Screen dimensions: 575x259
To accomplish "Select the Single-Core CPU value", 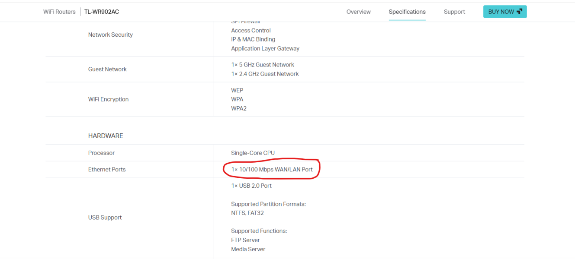I will pos(253,153).
